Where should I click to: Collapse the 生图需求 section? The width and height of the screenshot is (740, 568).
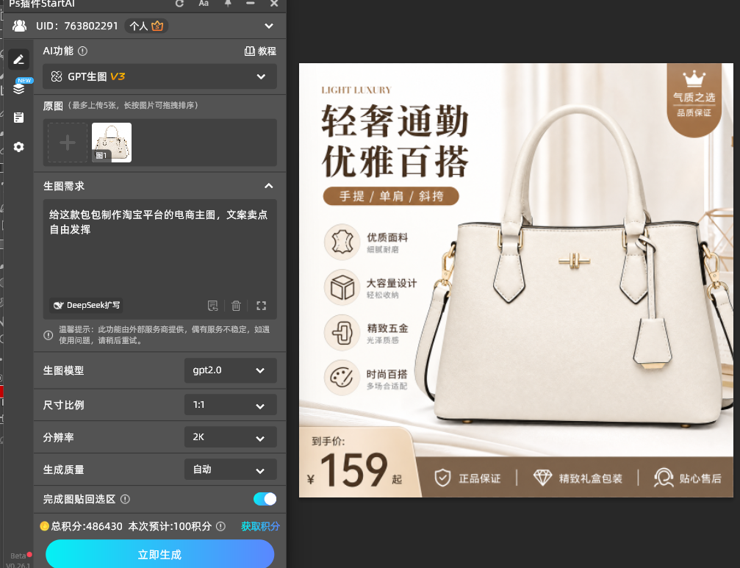(268, 186)
